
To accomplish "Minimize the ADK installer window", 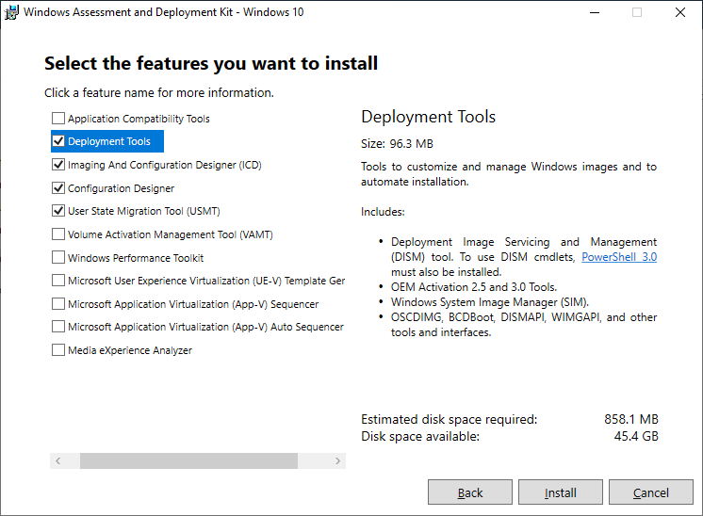I will (595, 12).
